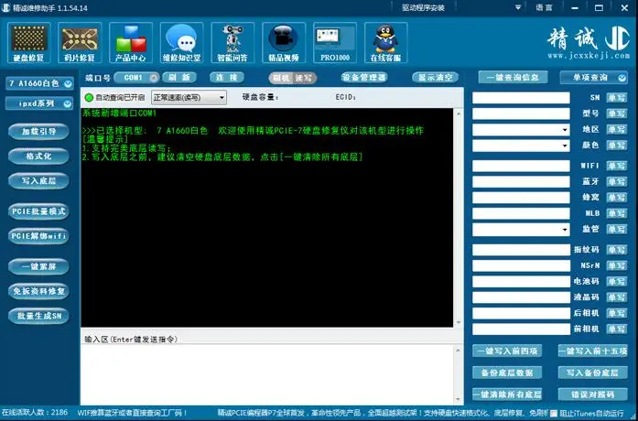This screenshot has height=421, width=638.
Task: Open the 产品中心 product center icon
Action: [x=131, y=43]
